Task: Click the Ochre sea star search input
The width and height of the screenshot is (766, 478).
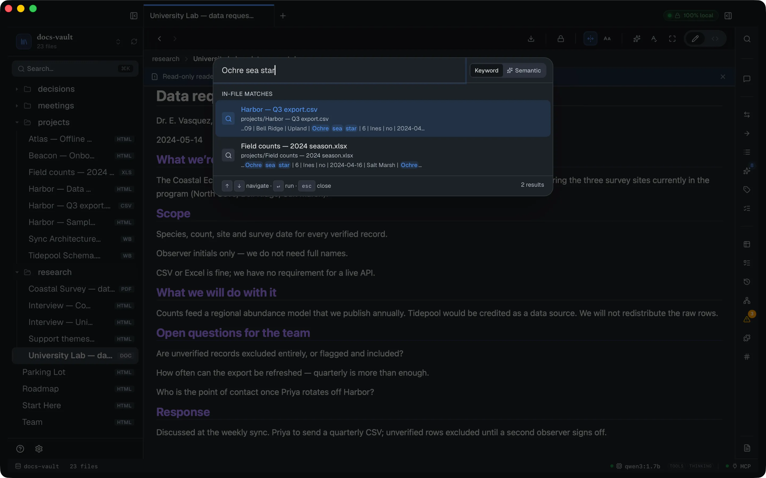Action: pos(340,70)
